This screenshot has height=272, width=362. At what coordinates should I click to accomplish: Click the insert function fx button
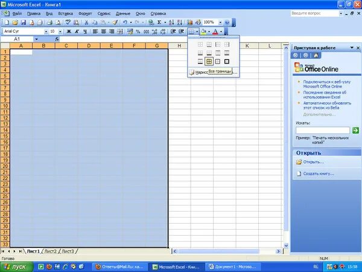coord(57,39)
